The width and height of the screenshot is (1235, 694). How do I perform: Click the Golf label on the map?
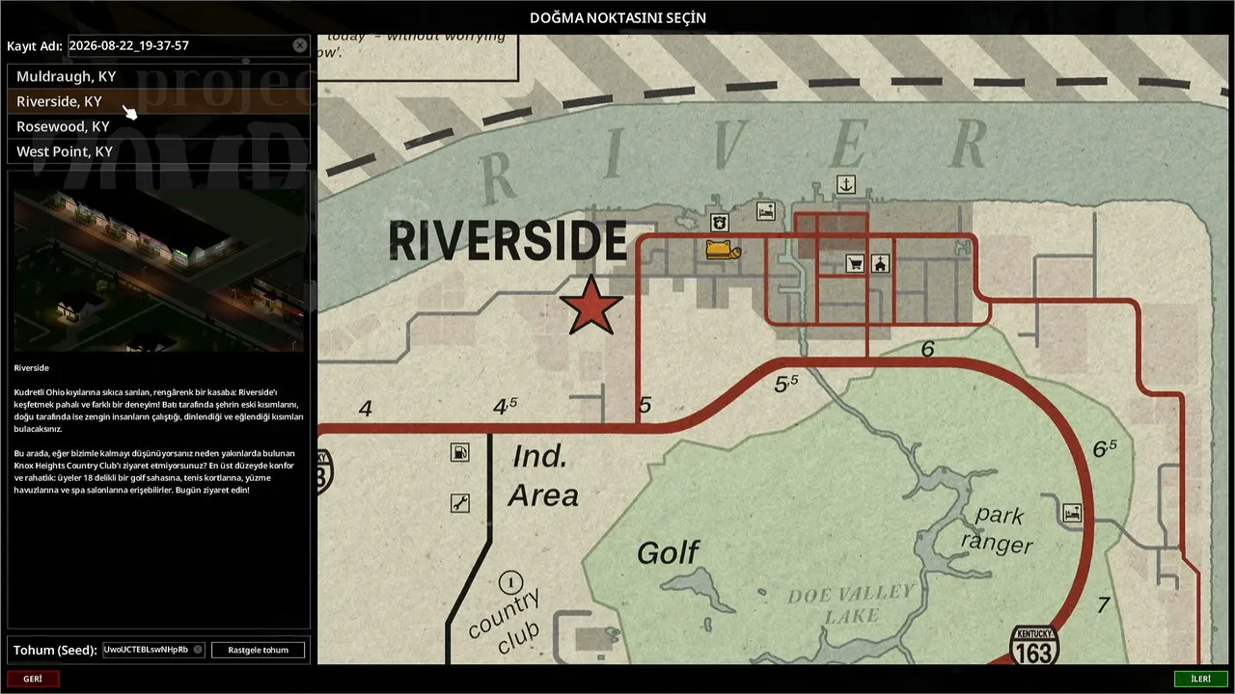click(668, 552)
